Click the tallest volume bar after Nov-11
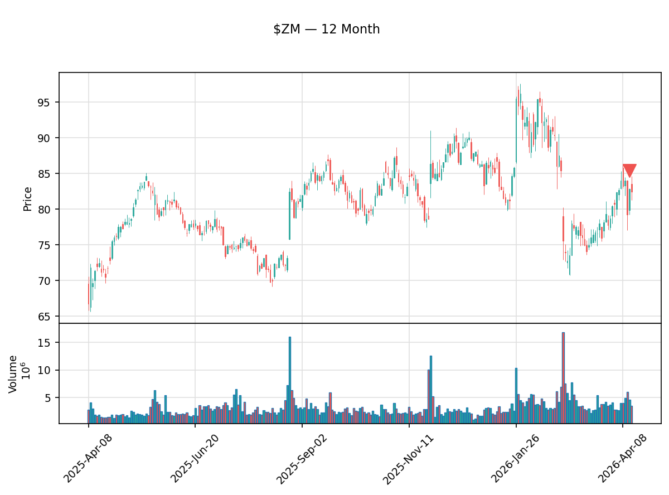The height and width of the screenshot is (495, 669). [x=431, y=390]
